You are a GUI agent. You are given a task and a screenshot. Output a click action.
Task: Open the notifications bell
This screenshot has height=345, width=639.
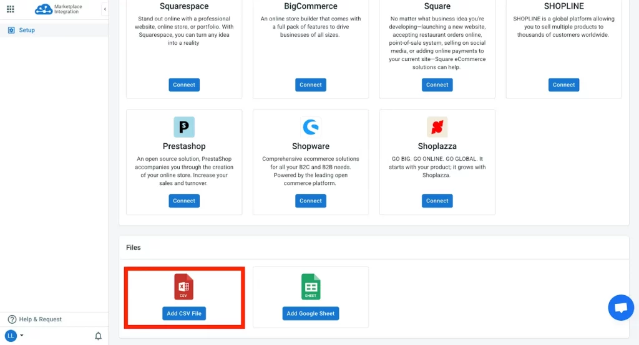pos(98,336)
